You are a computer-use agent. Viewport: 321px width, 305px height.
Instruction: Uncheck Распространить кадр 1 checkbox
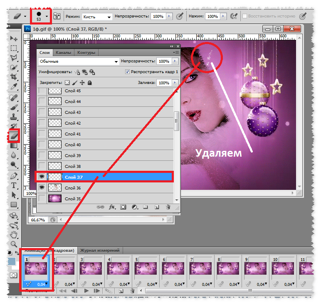[x=127, y=72]
